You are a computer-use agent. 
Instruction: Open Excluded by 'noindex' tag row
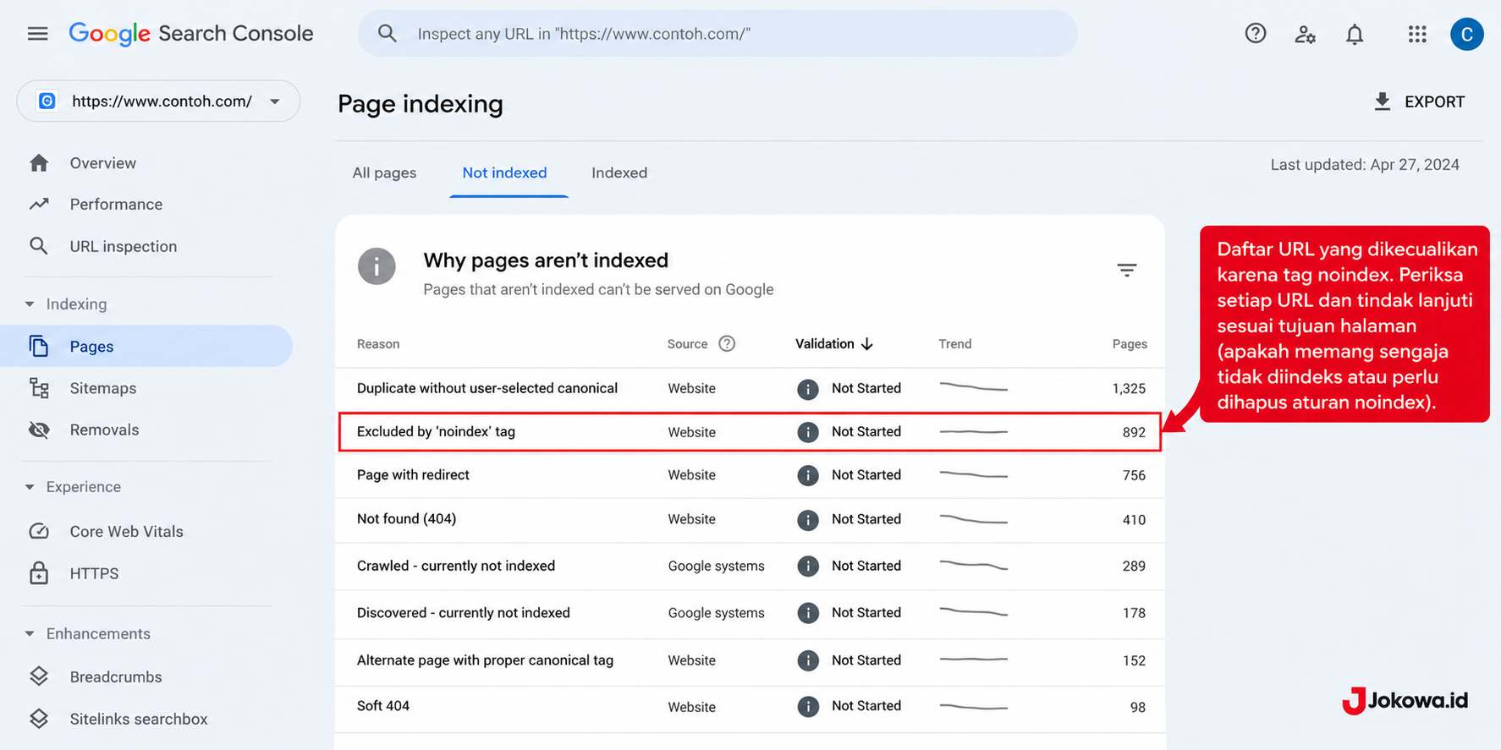pyautogui.click(x=750, y=432)
